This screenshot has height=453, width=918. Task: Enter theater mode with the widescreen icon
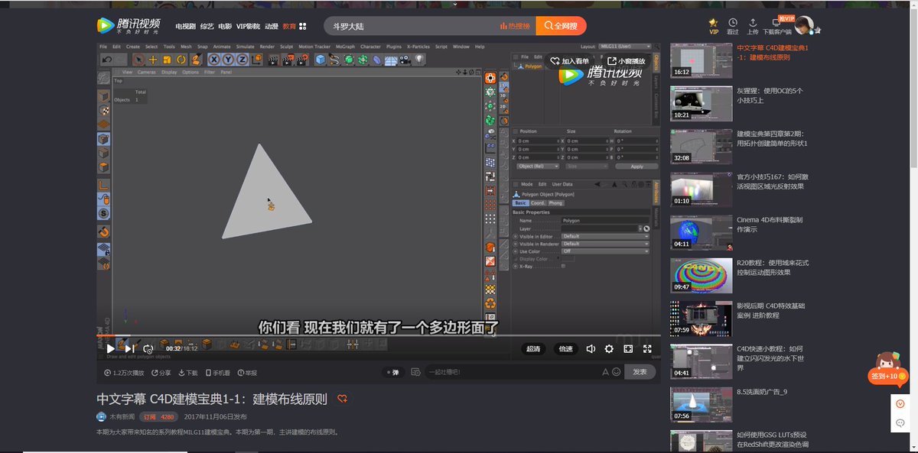point(628,348)
